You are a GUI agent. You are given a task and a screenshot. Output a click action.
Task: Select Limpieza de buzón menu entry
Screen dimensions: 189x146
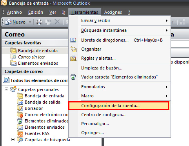tap(120, 68)
